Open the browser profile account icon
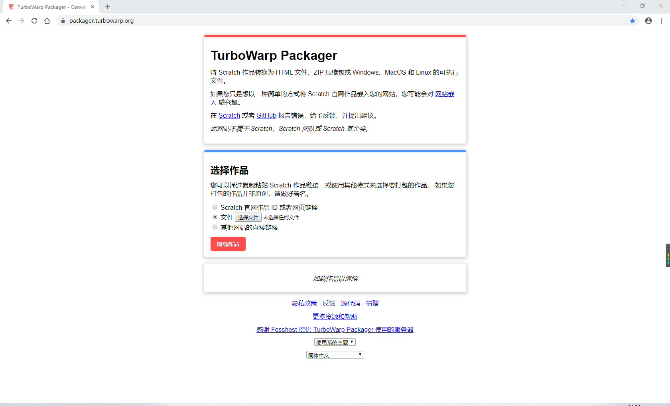Image resolution: width=670 pixels, height=406 pixels. tap(648, 21)
